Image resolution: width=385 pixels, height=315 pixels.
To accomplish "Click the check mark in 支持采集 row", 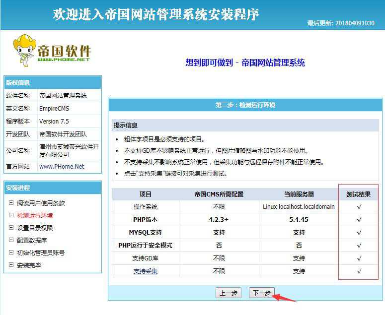I will pyautogui.click(x=359, y=271).
